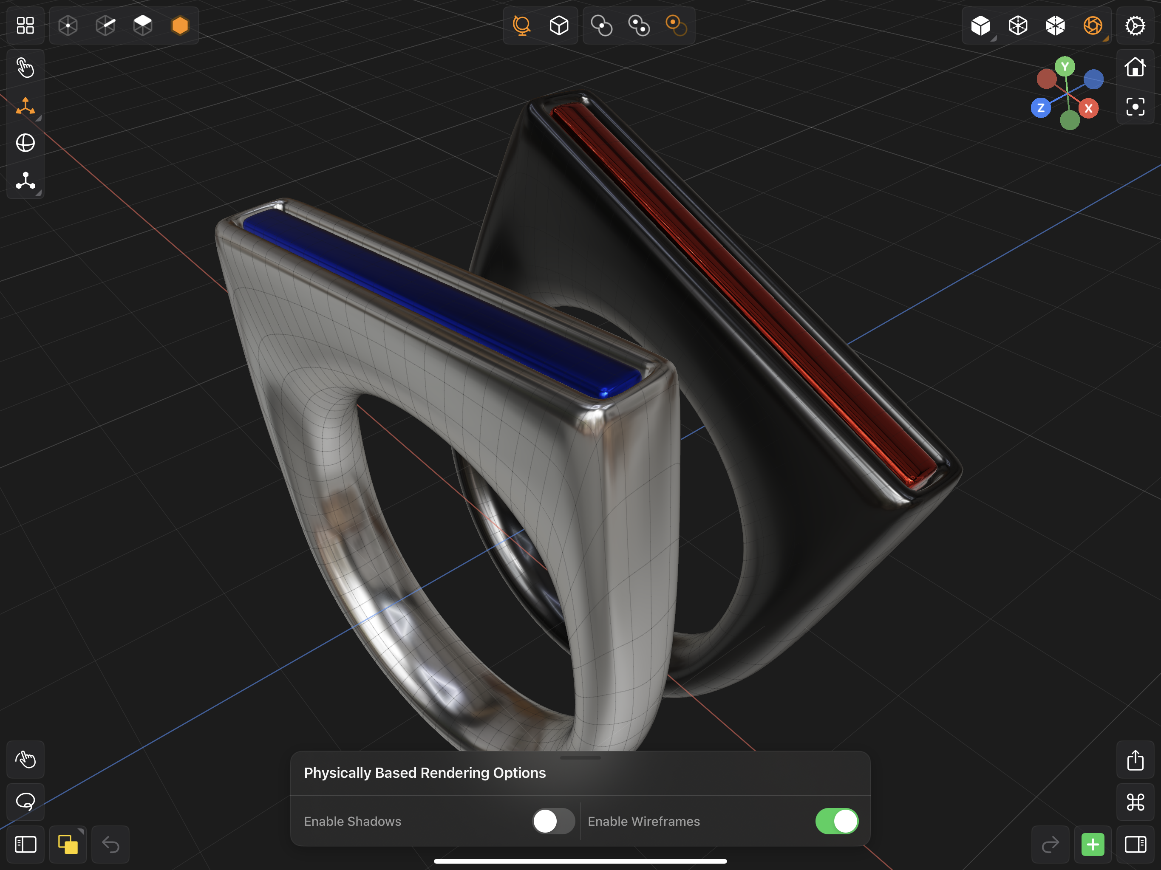Image resolution: width=1161 pixels, height=870 pixels.
Task: Click the 'Physically Based Rendering Options' title
Action: 425,772
